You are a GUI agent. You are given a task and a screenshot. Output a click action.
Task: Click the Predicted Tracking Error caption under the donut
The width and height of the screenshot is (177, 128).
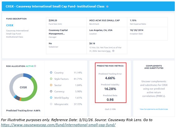click(23, 110)
